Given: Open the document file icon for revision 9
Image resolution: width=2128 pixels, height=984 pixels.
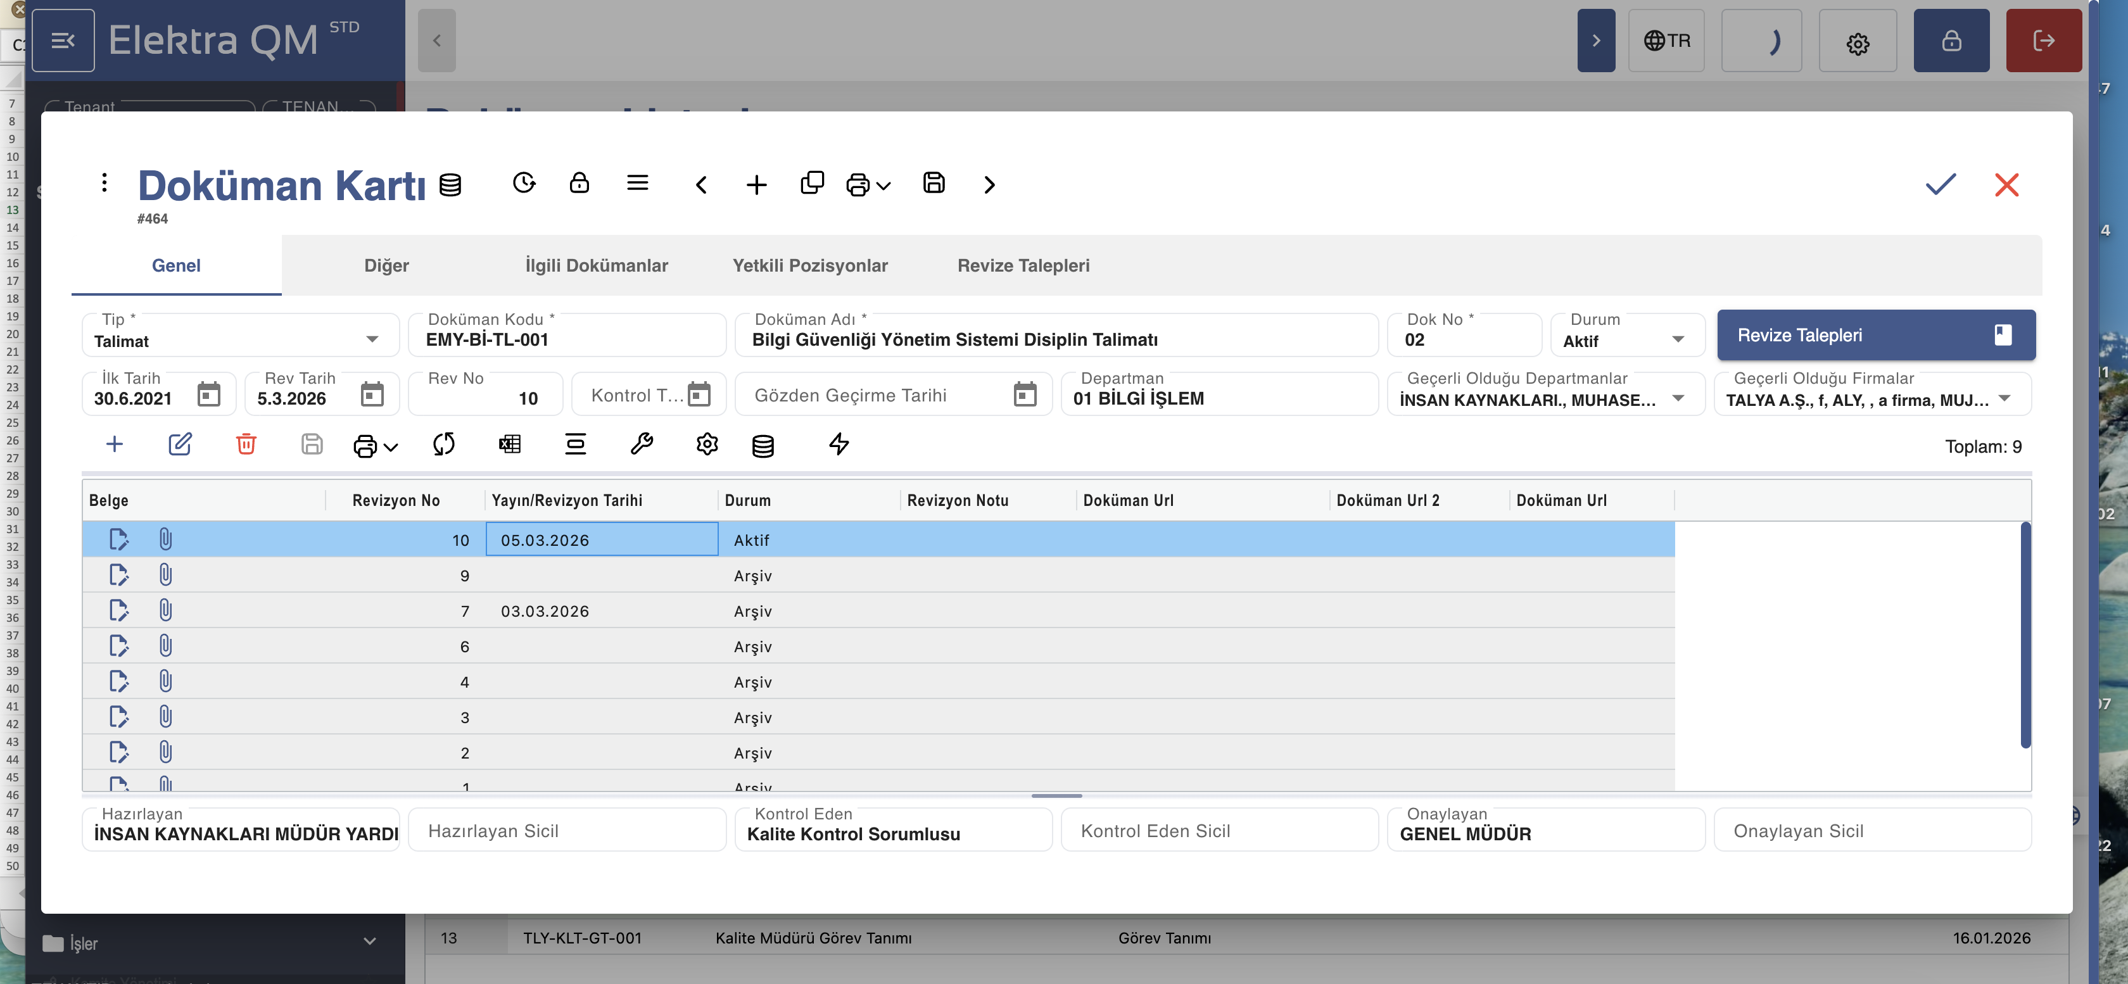Looking at the screenshot, I should click(118, 575).
